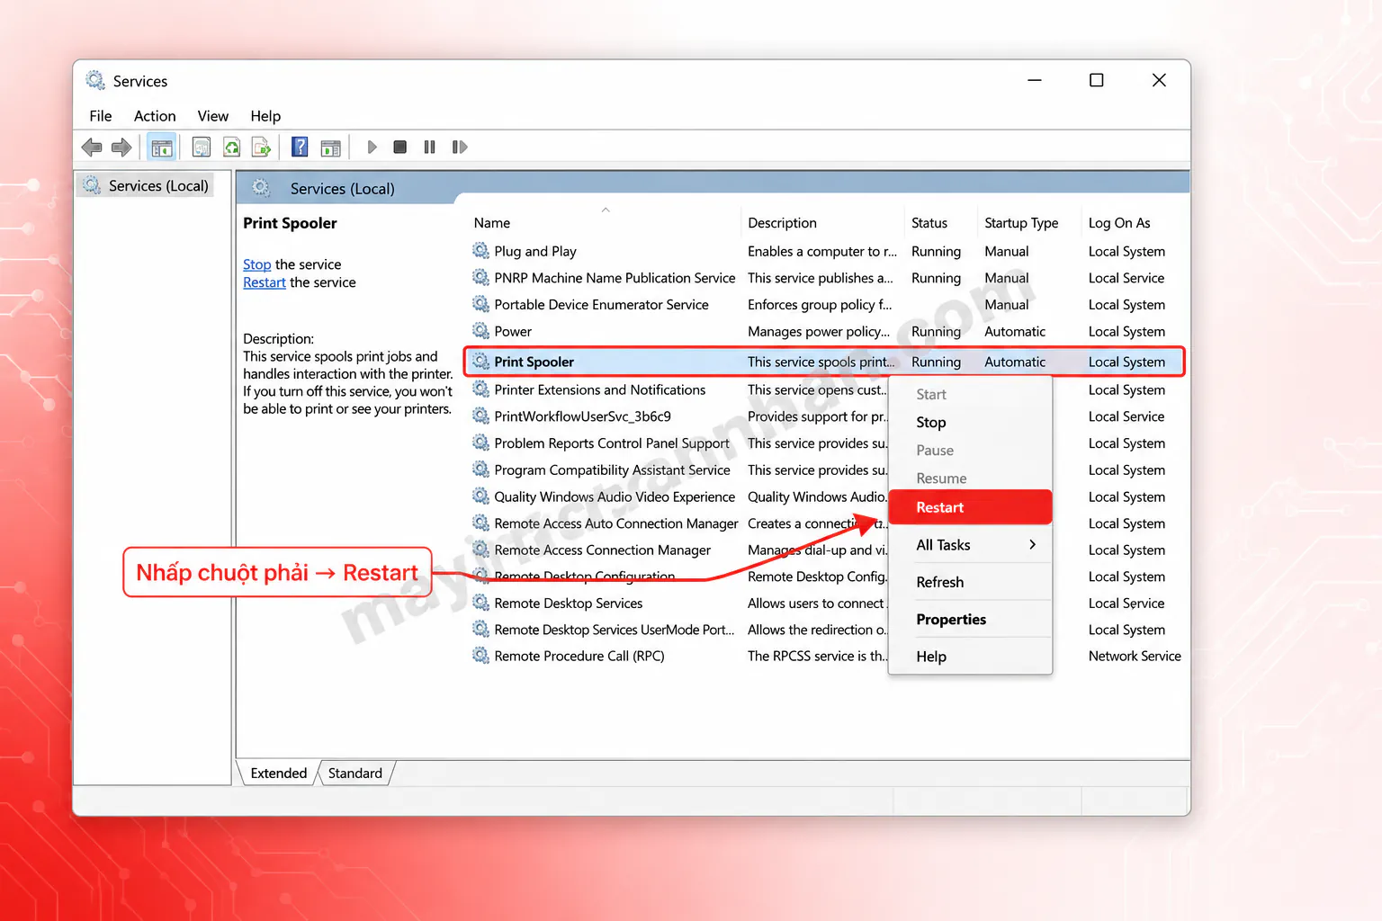Select Remote Access Auto Connection Manager
1382x921 pixels.
click(616, 523)
